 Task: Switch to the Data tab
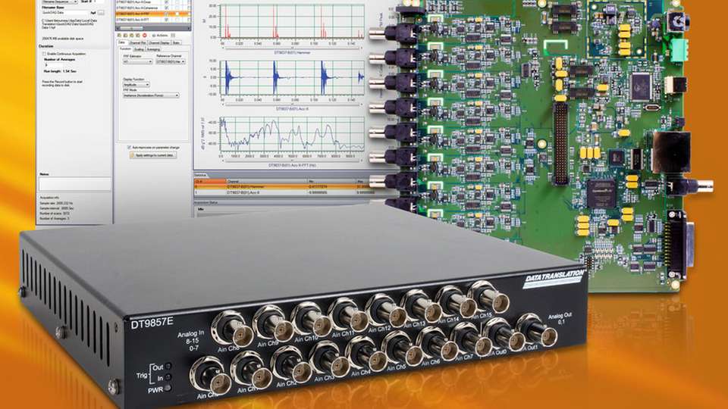pyautogui.click(x=121, y=42)
